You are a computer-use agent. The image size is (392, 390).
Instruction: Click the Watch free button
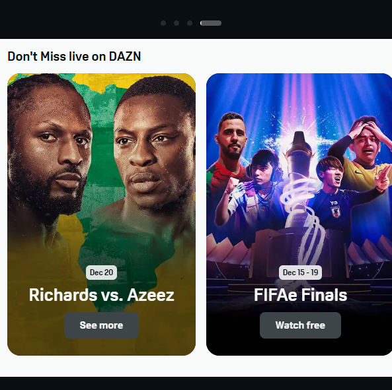(x=300, y=325)
